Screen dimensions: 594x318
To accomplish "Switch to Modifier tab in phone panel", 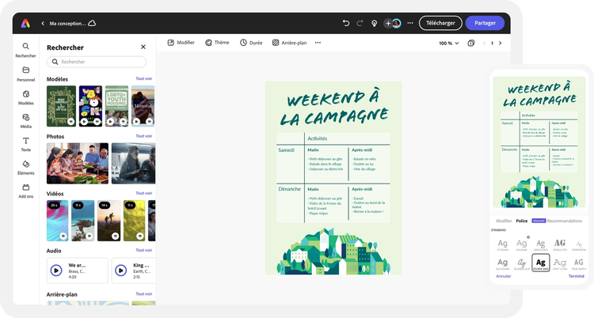I will (504, 221).
